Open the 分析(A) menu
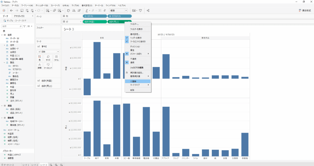Viewport: 314px width, 166px height. click(66, 5)
